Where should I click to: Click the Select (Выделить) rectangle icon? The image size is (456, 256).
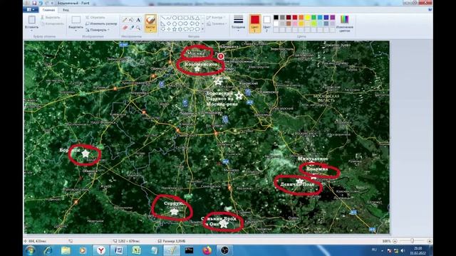[x=76, y=20]
